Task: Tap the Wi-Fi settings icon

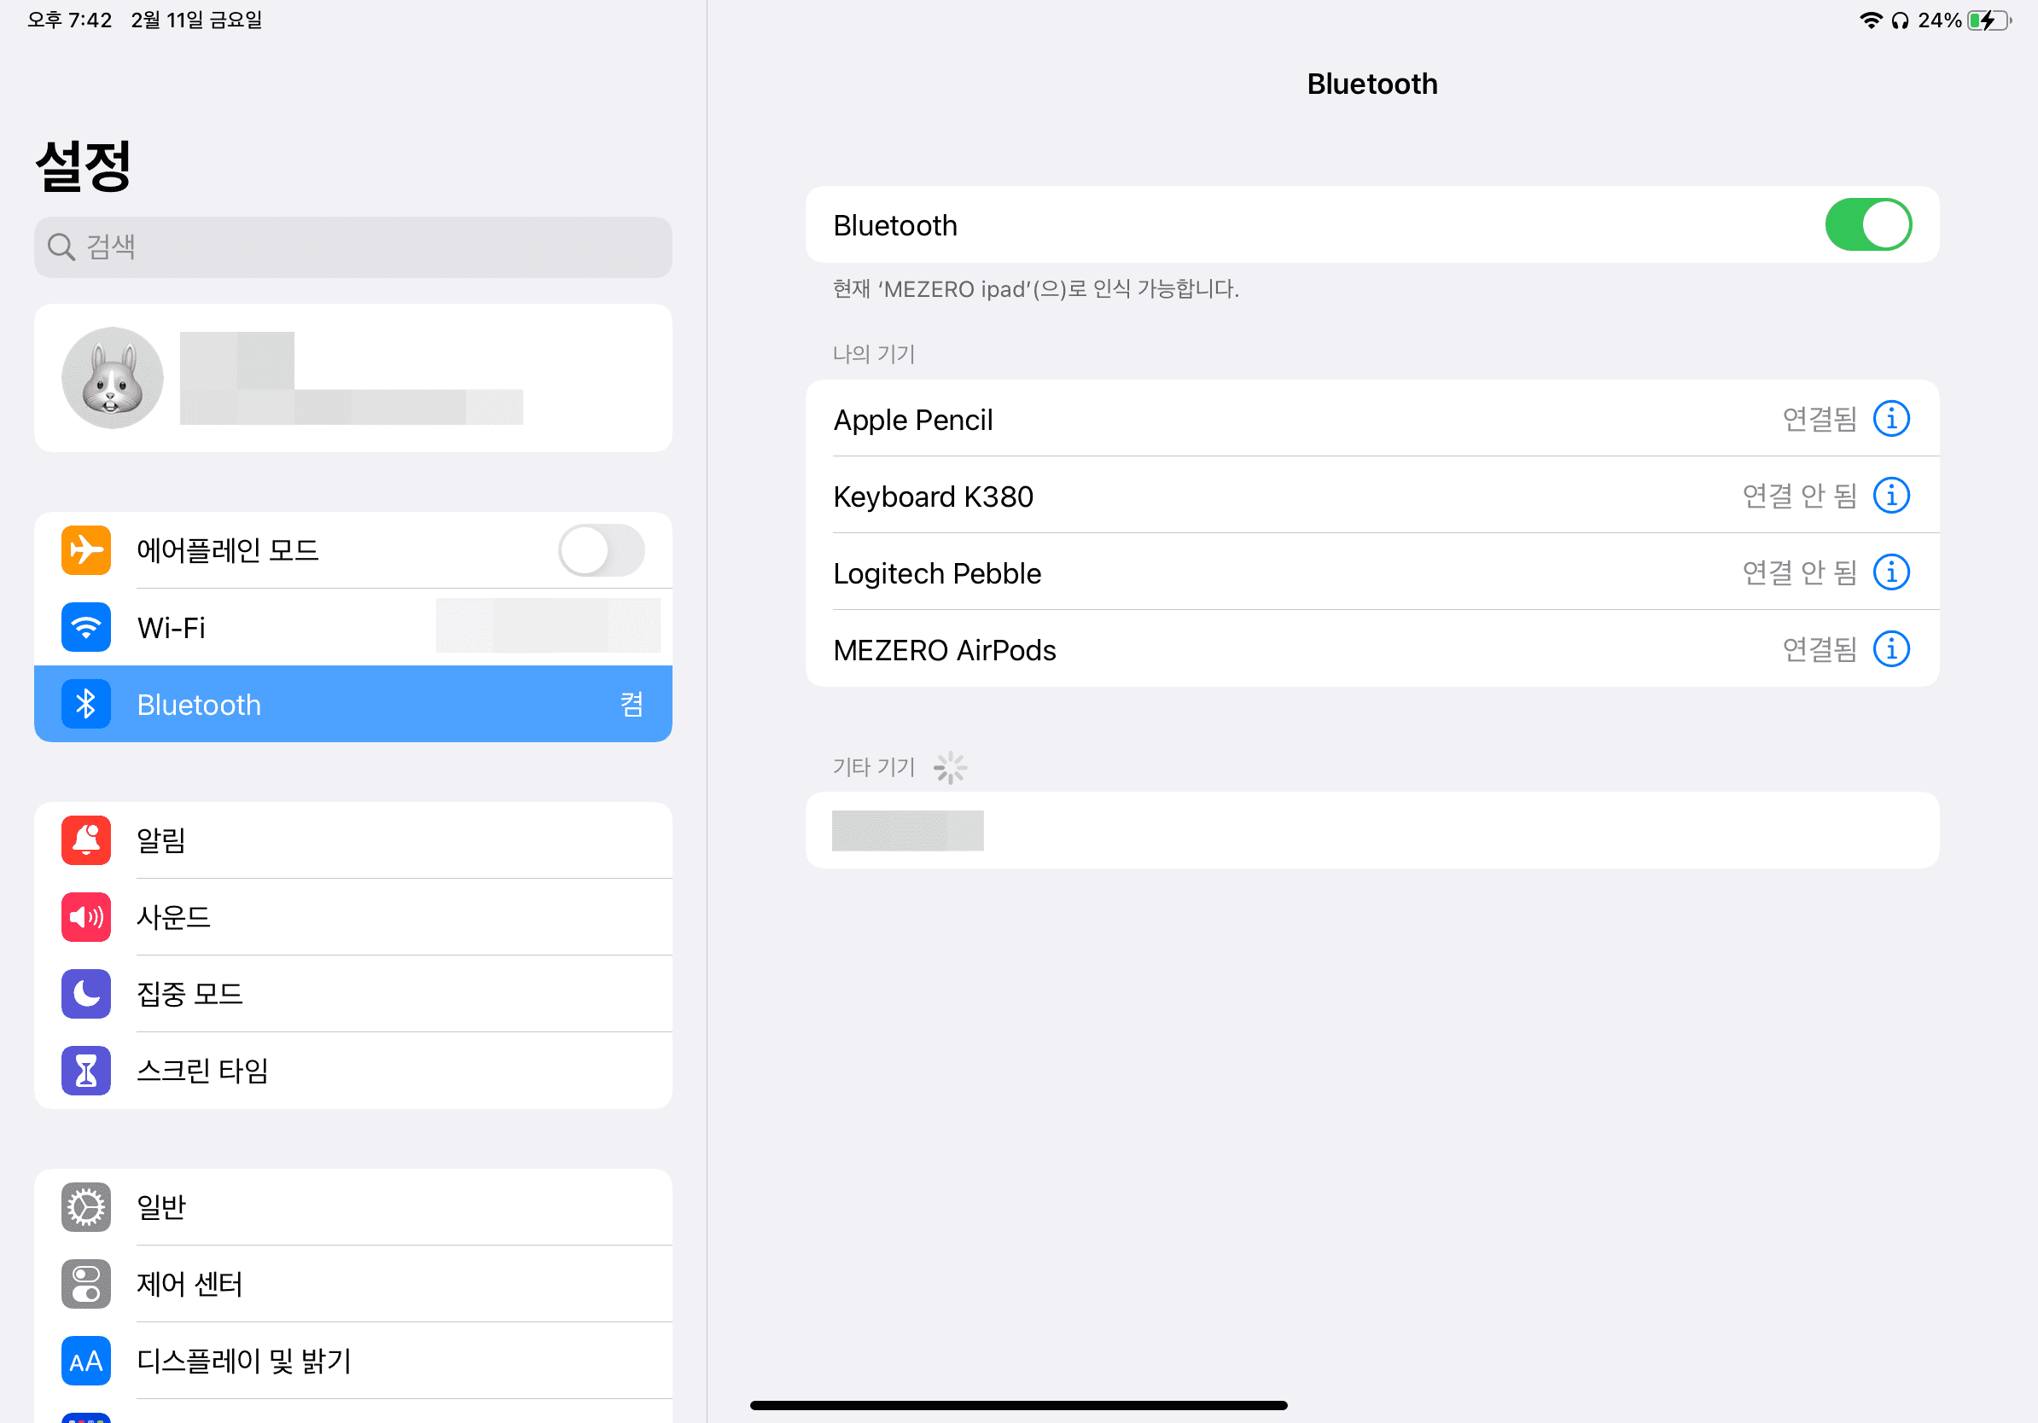Action: [86, 627]
